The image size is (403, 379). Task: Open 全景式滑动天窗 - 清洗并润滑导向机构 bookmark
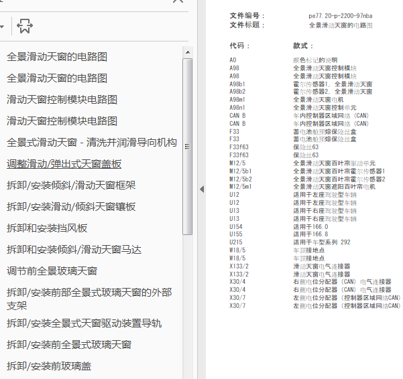pyautogui.click(x=92, y=143)
